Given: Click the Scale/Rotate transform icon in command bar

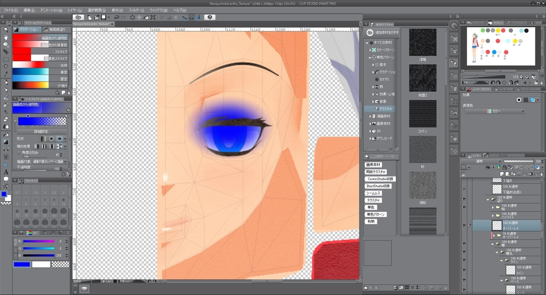Looking at the screenshot, I should point(153,17).
